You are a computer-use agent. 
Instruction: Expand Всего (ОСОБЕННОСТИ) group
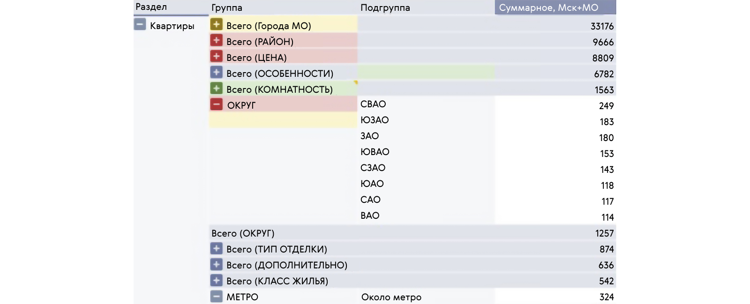(216, 73)
